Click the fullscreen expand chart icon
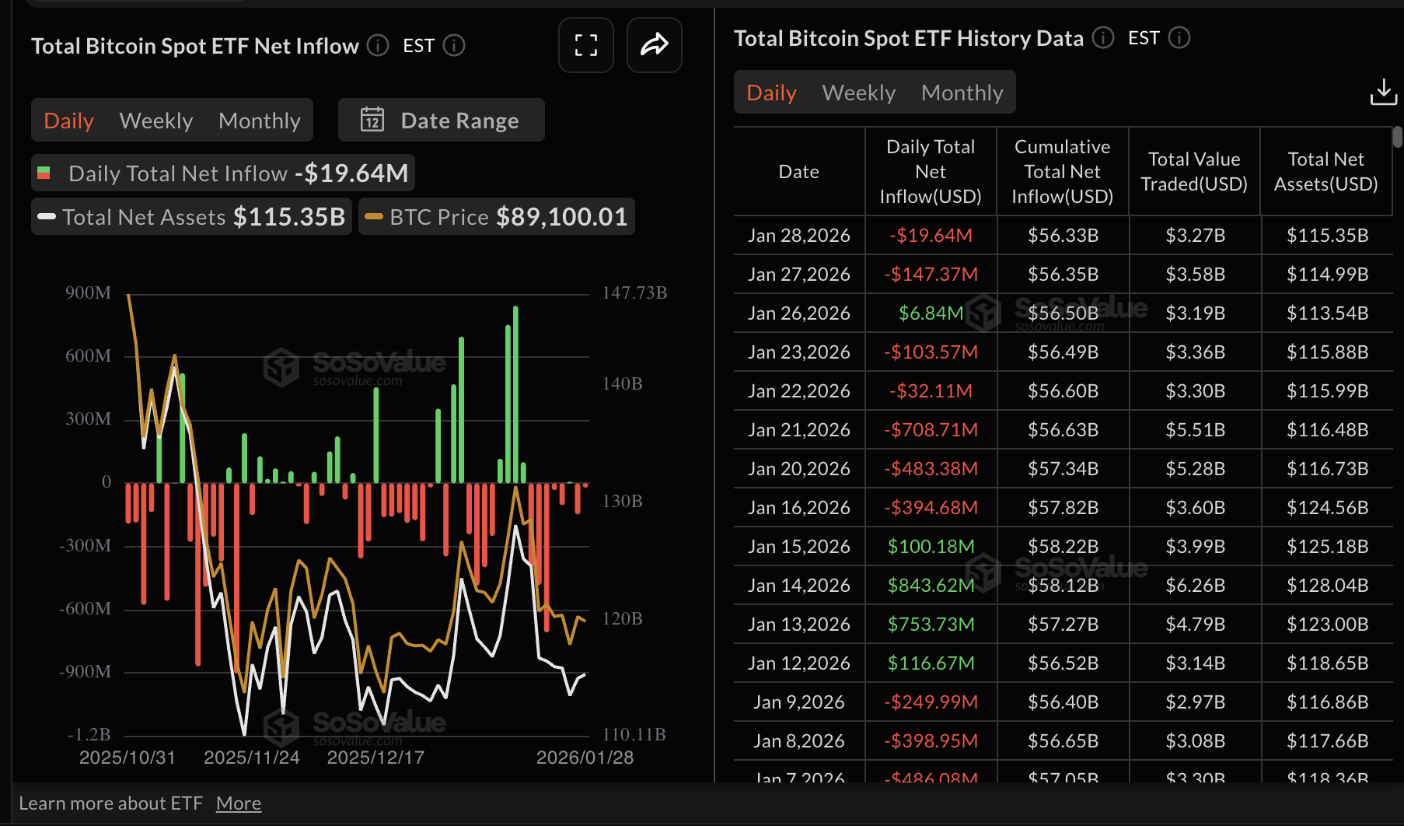This screenshot has width=1404, height=826. point(585,45)
